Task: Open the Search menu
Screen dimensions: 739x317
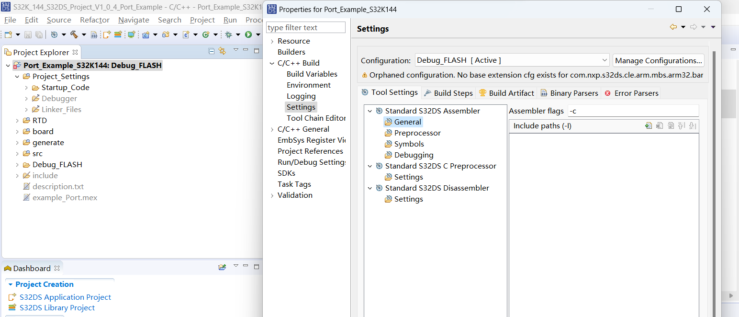Action: click(169, 20)
